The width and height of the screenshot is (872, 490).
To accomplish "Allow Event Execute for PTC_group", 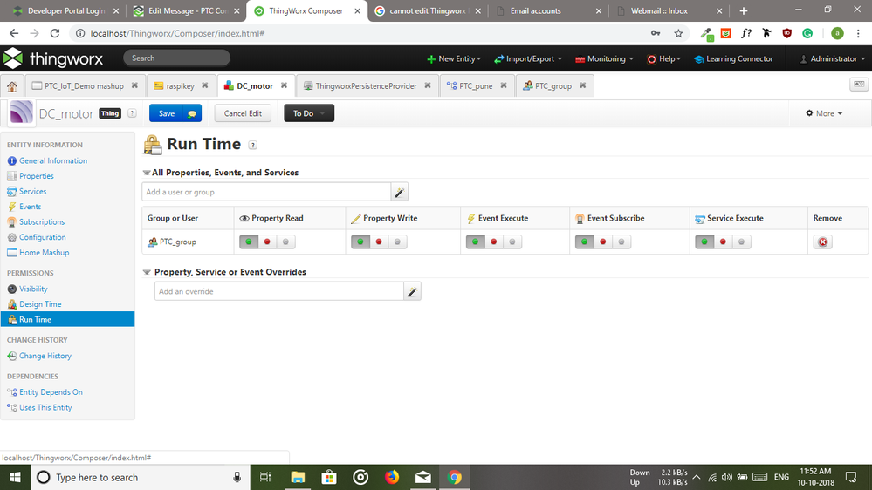I will [475, 242].
